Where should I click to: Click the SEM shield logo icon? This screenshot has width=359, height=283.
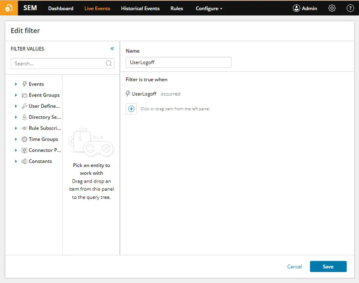point(9,8)
